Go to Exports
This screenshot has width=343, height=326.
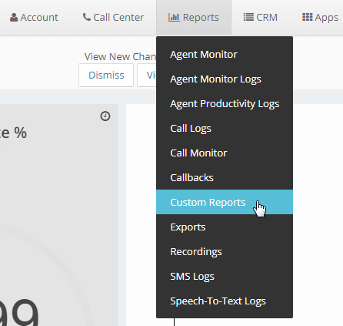point(225,227)
